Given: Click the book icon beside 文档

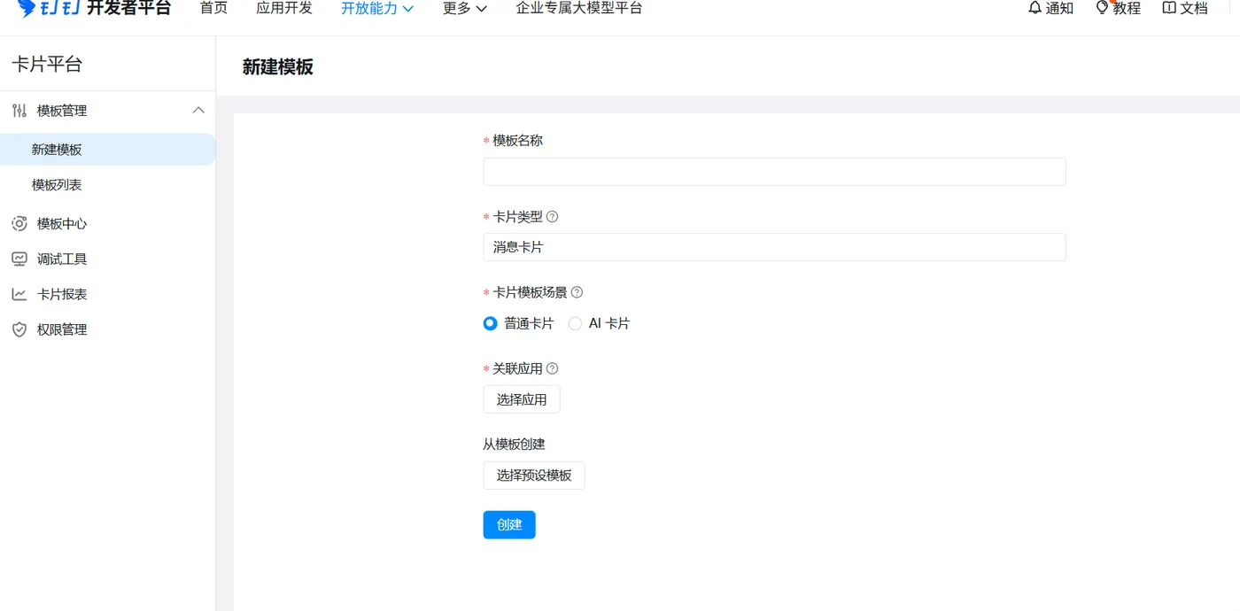Looking at the screenshot, I should pos(1169,8).
